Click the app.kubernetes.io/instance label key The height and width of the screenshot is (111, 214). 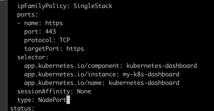(x=70, y=75)
